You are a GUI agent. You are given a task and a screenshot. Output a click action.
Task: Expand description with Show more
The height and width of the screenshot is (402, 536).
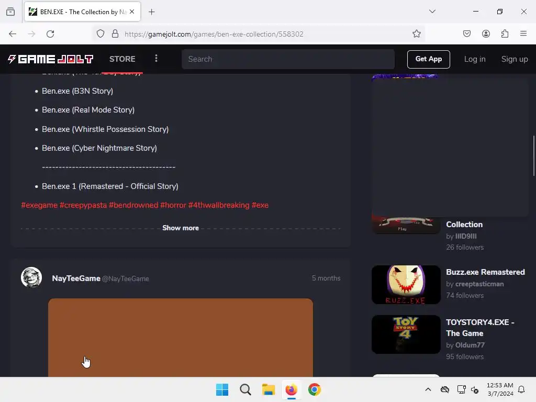pos(181,228)
